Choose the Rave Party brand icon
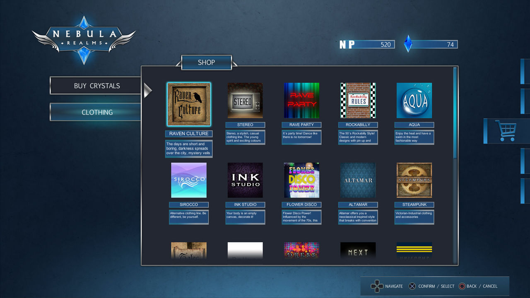This screenshot has height=298, width=530. point(301,101)
